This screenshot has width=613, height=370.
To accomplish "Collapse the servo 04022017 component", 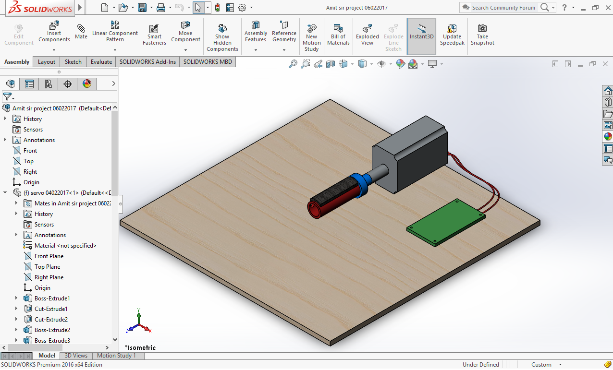I will coord(5,192).
